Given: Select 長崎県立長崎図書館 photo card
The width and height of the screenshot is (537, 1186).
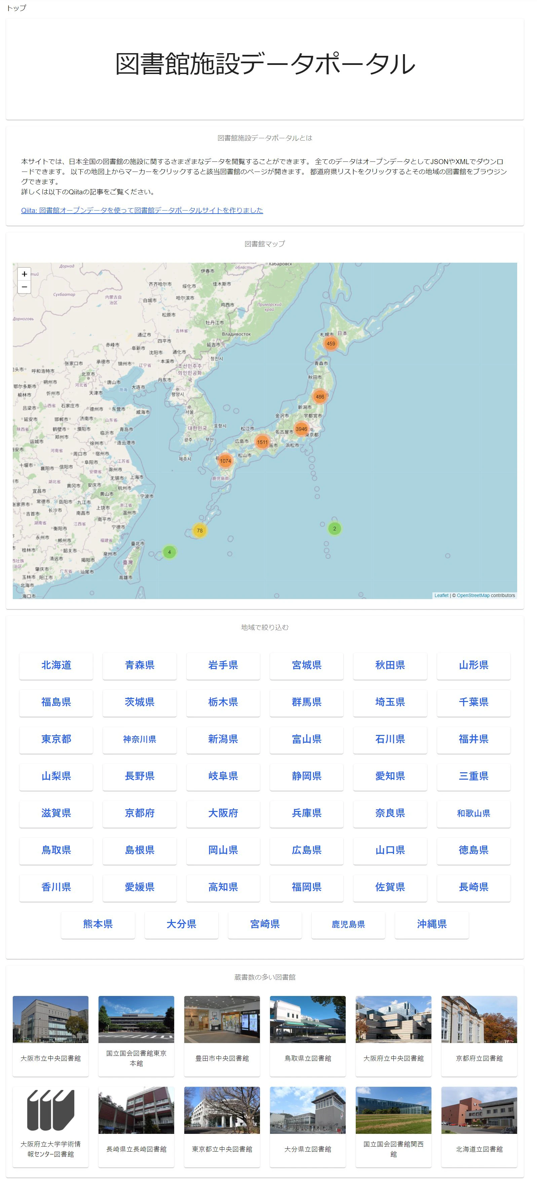Looking at the screenshot, I should [x=136, y=1127].
